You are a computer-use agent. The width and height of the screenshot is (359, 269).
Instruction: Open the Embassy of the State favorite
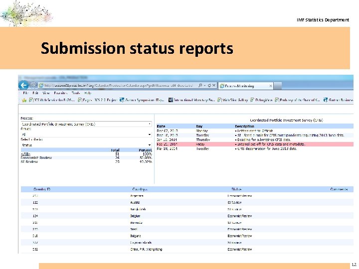click(x=297, y=100)
